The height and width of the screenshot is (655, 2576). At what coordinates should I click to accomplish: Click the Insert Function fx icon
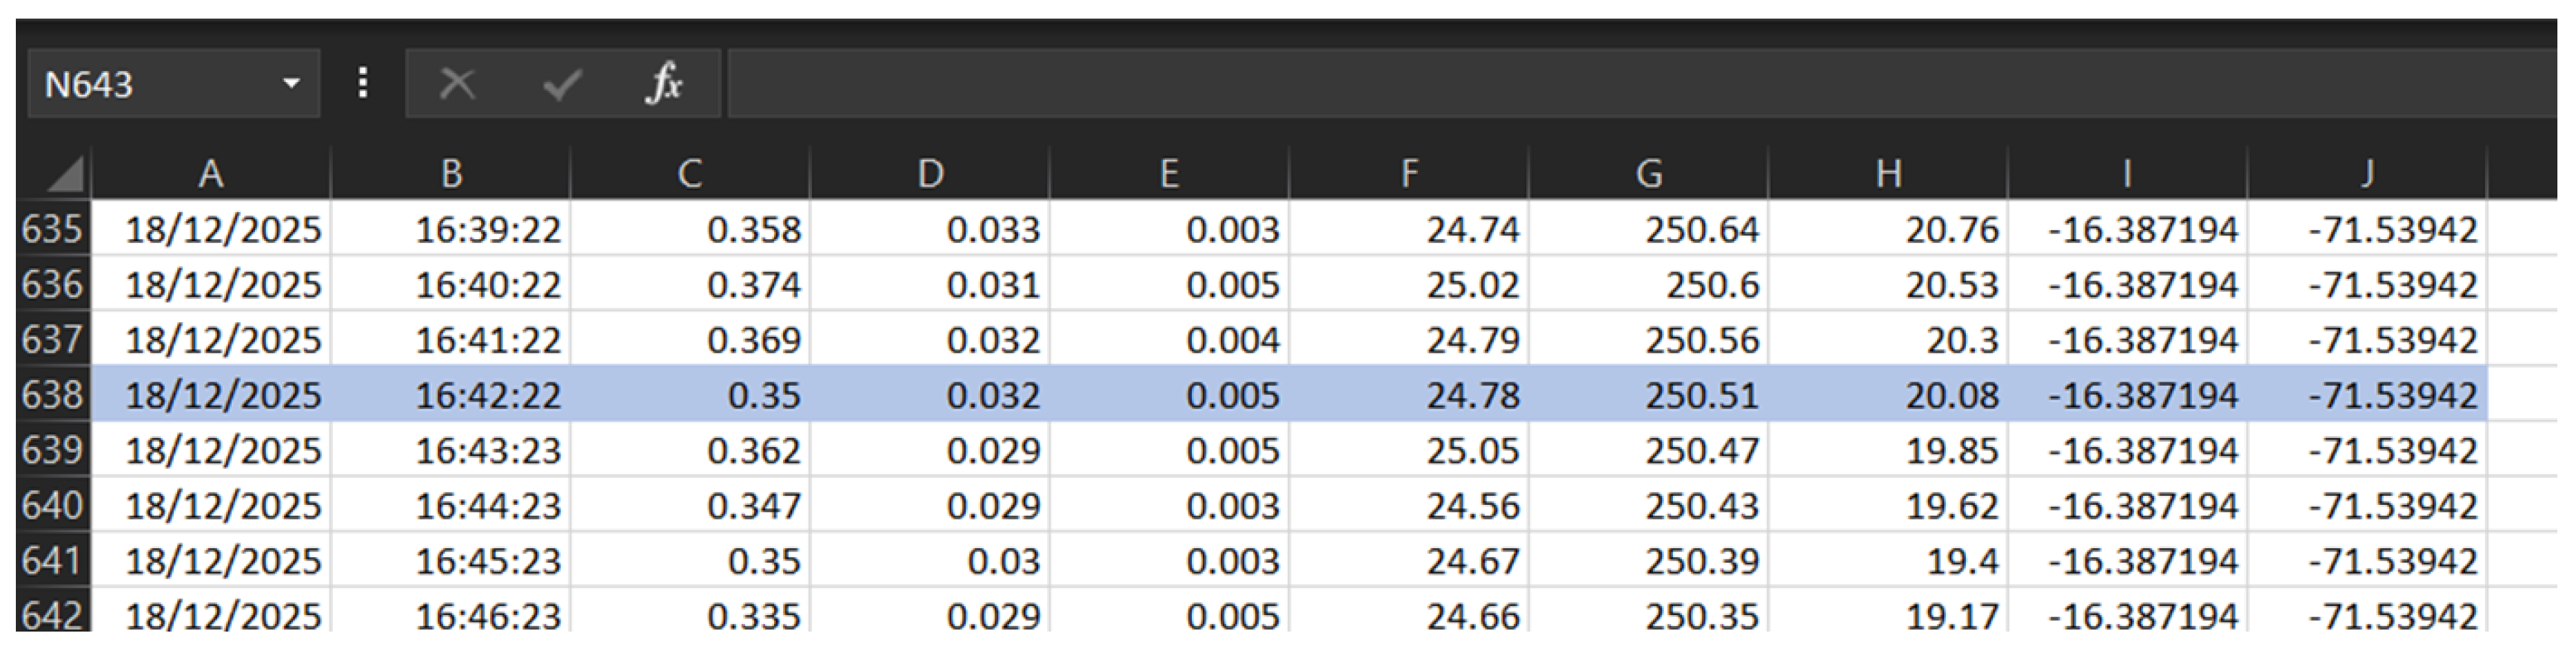664,84
